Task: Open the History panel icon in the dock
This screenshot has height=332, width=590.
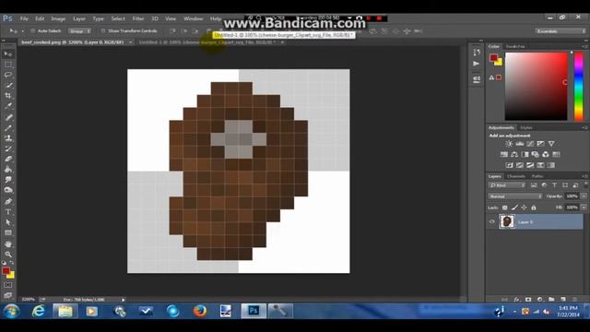Action: pyautogui.click(x=477, y=53)
